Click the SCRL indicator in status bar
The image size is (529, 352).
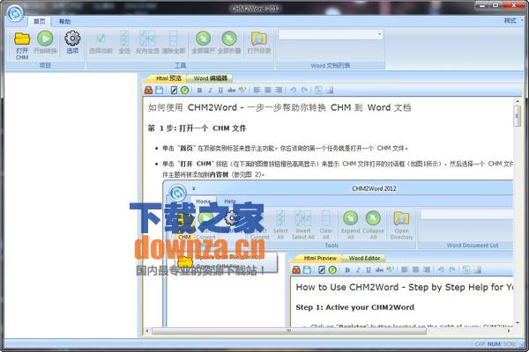(x=509, y=343)
